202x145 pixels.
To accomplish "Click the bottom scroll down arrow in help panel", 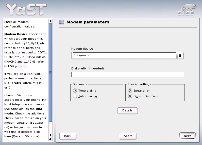I will (50, 139).
